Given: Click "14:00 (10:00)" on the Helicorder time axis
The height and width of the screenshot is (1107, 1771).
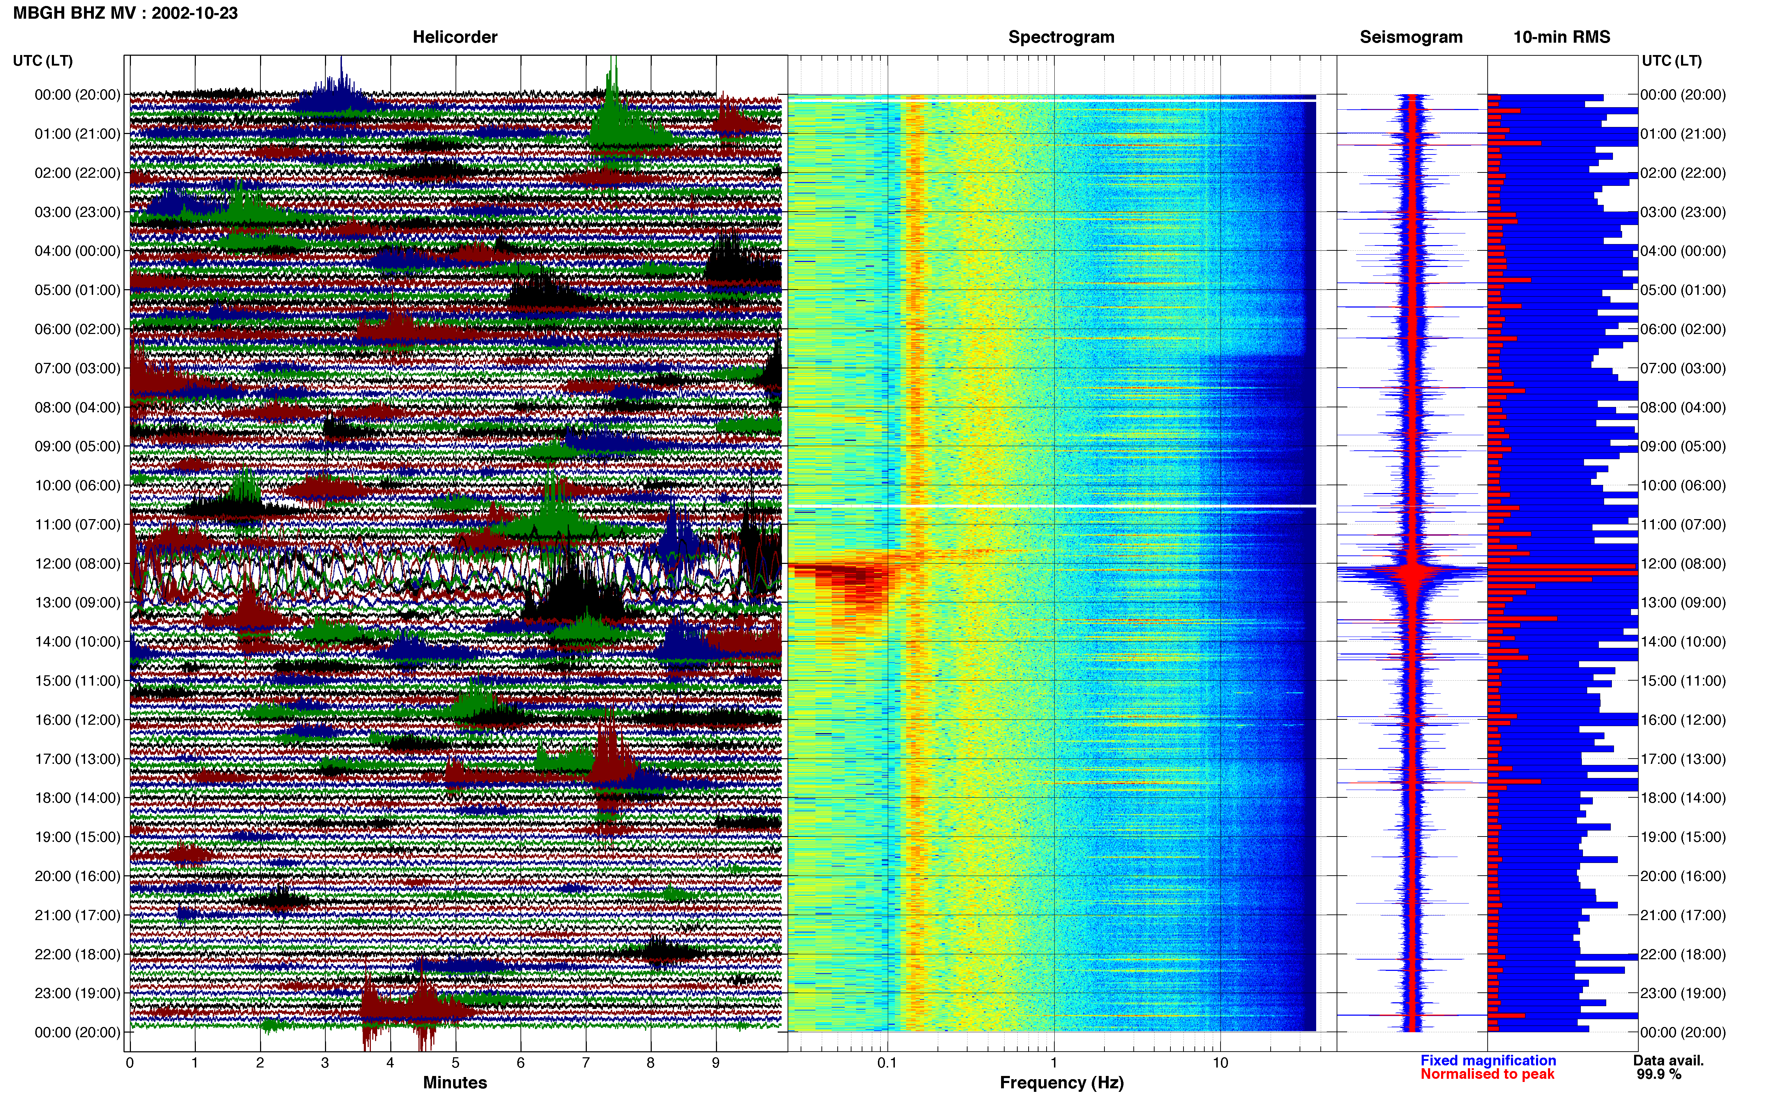Looking at the screenshot, I should point(78,642).
